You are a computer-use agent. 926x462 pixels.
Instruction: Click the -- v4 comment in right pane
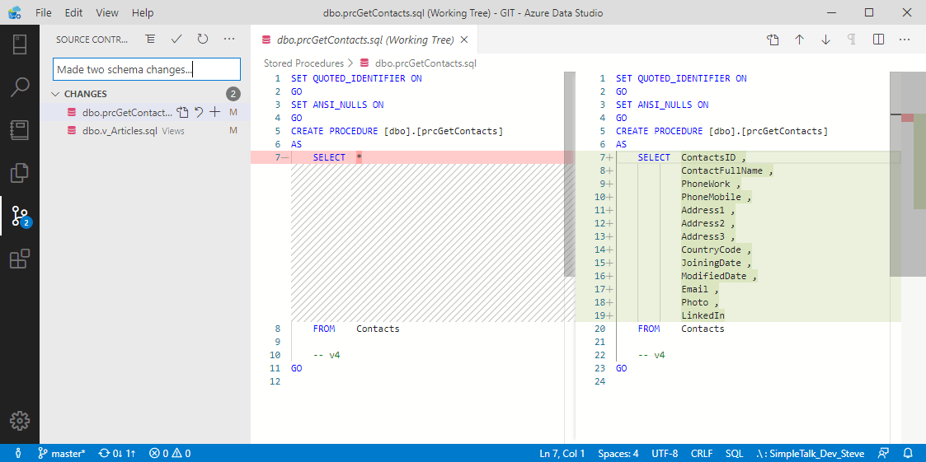[x=651, y=355]
